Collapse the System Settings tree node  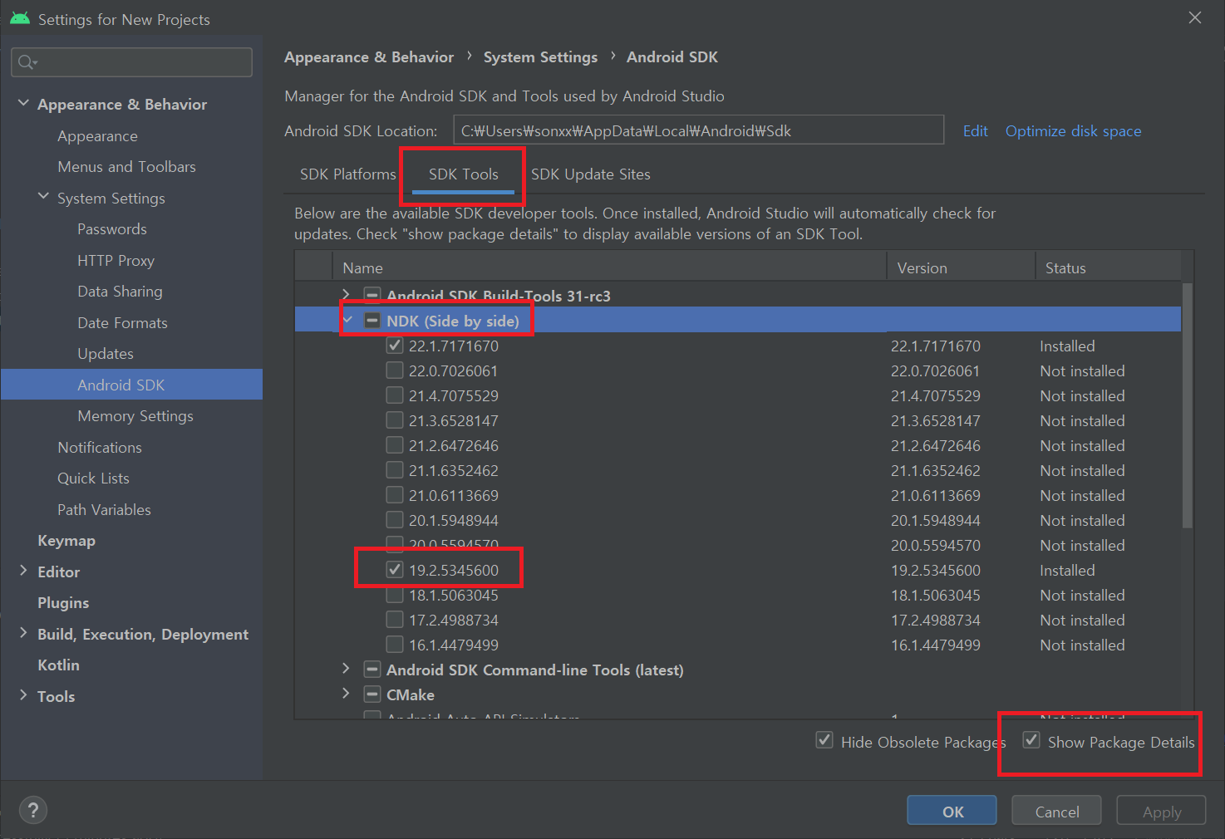tap(43, 197)
